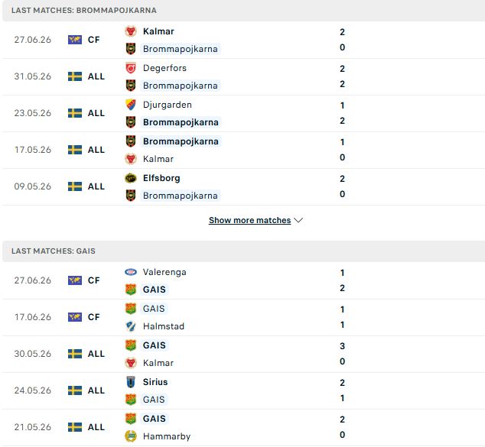The image size is (485, 447).
Task: Click the Kalmar crest in the 27.06.26 match
Action: pyautogui.click(x=131, y=31)
